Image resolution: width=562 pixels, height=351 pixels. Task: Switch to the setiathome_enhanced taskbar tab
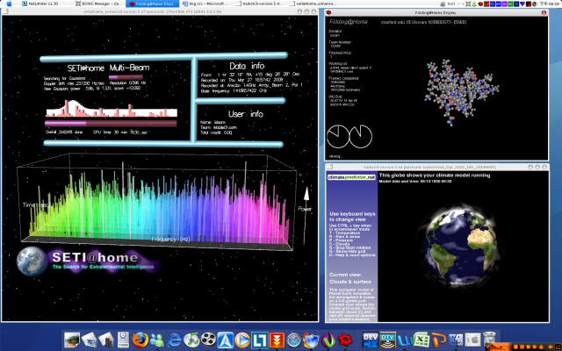point(313,4)
